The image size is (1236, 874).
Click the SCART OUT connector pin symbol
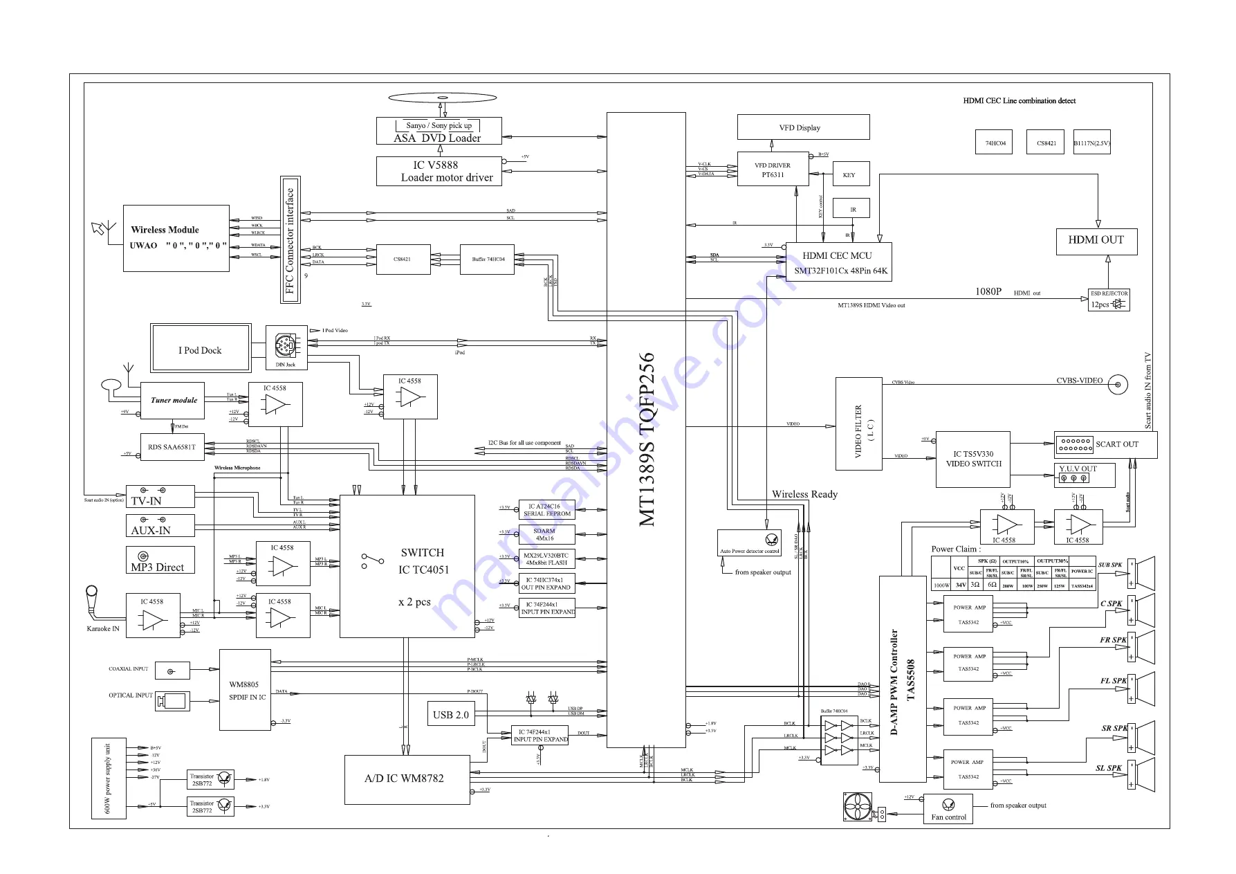tap(1075, 444)
